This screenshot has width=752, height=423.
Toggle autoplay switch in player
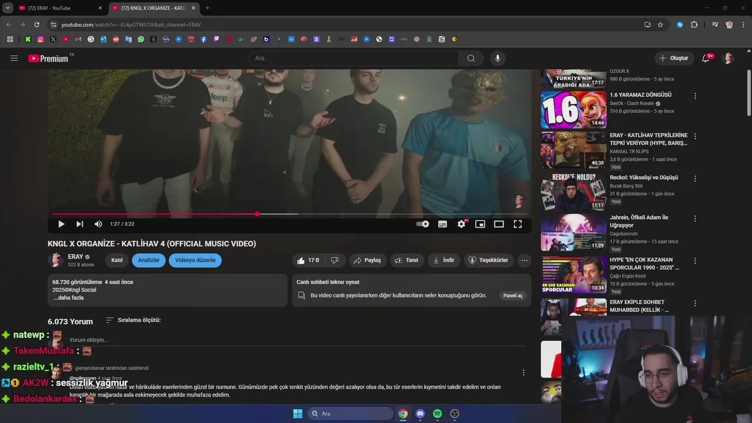tap(422, 224)
